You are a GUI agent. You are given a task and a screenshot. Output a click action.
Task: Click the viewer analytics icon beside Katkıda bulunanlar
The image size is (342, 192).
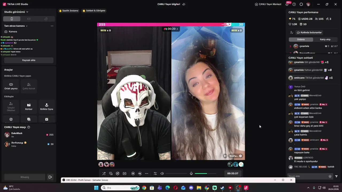click(292, 33)
